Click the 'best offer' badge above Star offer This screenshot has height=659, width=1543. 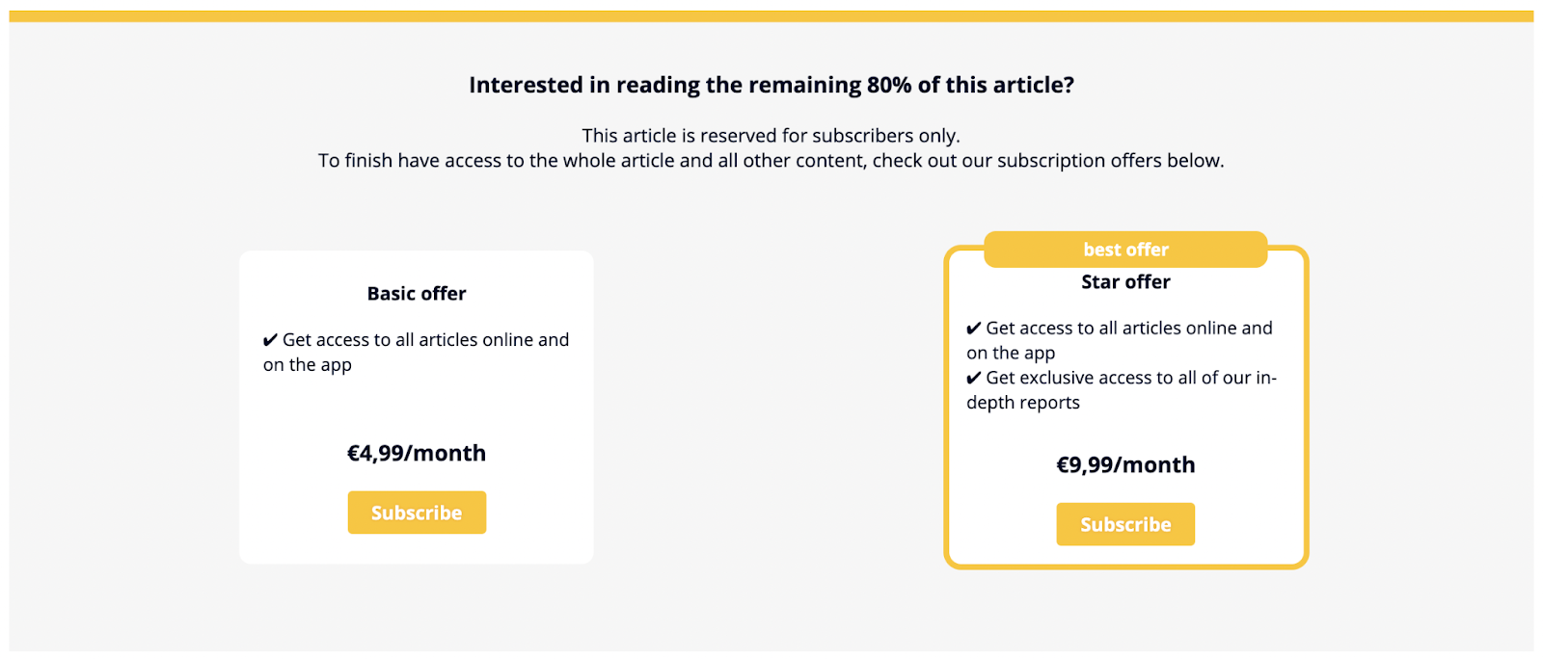point(1124,249)
